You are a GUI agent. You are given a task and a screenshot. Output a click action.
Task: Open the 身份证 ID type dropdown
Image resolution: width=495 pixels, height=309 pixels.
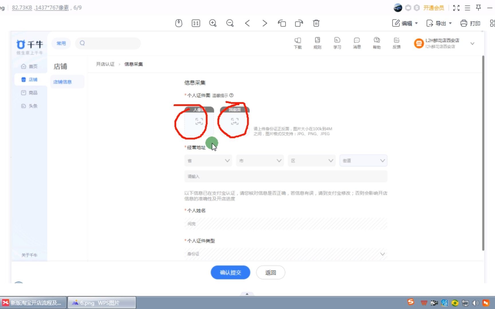point(286,254)
